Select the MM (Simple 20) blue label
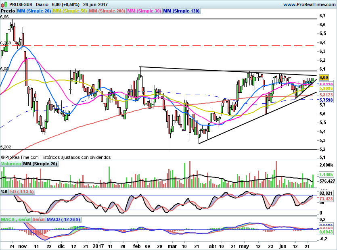The height and width of the screenshot is (250, 337). click(34, 11)
